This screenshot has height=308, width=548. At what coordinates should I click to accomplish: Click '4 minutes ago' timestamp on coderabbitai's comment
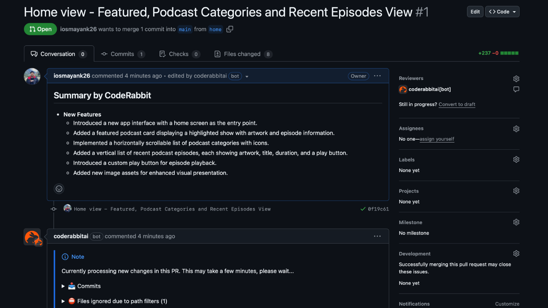156,236
